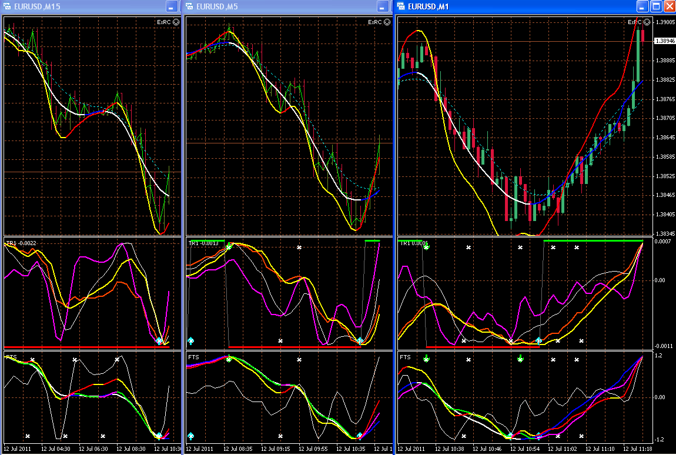
Task: Click the chart icon in EURUSD,M5 title bar
Action: [x=190, y=6]
